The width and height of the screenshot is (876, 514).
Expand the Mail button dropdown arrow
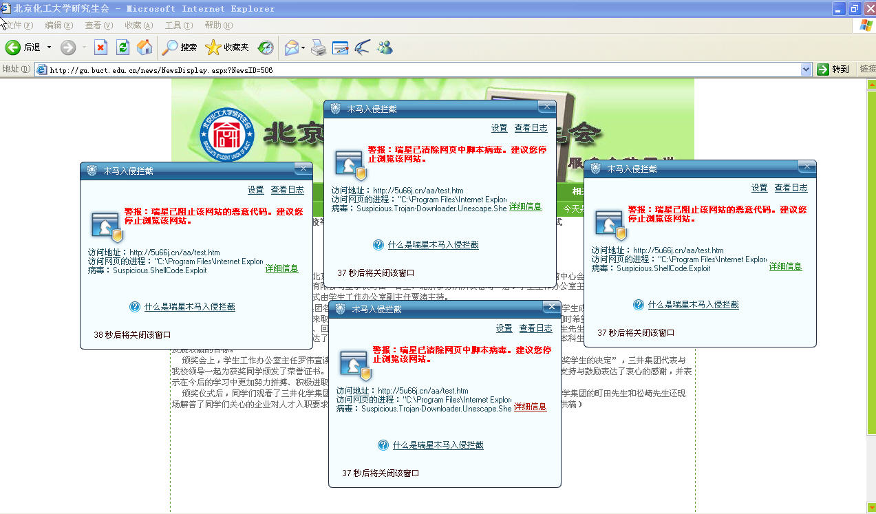pos(303,47)
